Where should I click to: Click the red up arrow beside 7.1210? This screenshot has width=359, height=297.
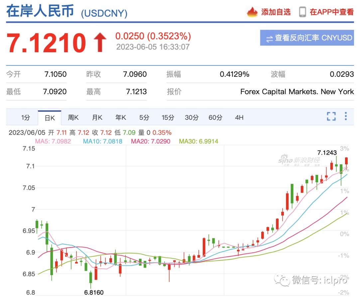tap(100, 42)
